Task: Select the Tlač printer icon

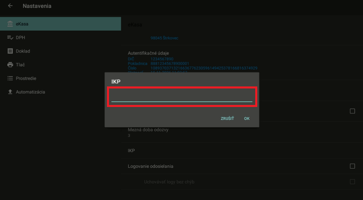Action: (10, 65)
